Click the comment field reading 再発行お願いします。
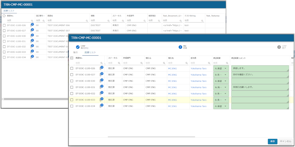This screenshot has height=147, width=295. click(260, 87)
